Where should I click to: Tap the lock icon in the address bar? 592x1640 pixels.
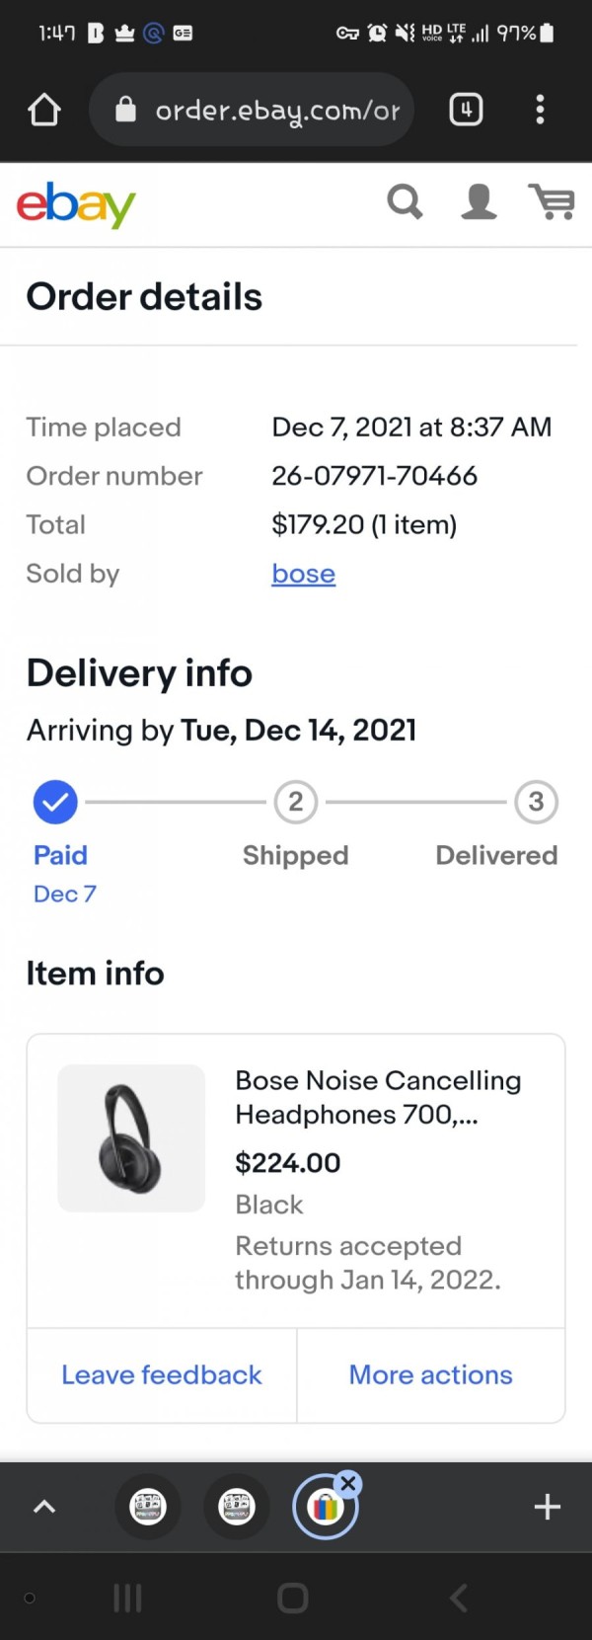click(125, 109)
